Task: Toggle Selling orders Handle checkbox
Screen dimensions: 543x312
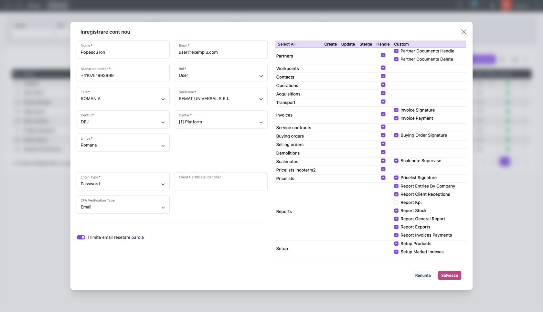Action: [x=383, y=144]
